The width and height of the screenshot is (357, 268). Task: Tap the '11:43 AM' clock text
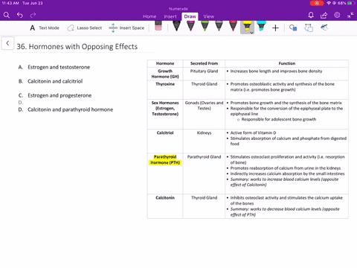pyautogui.click(x=10, y=3)
